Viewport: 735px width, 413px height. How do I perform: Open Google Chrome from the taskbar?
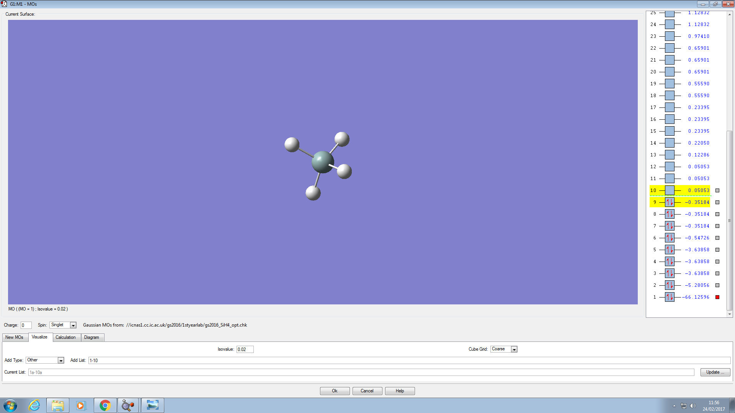click(x=105, y=405)
